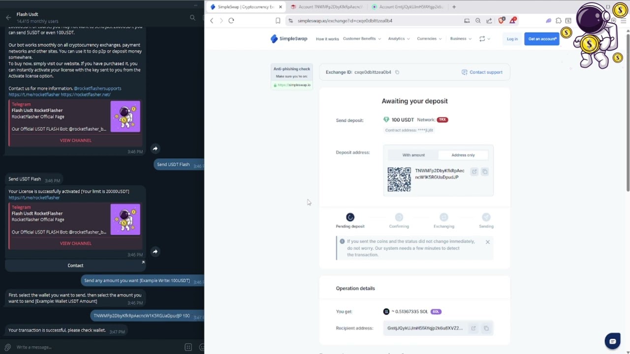Screen dimensions: 630x354
Task: Click the deposit QR code
Action: coord(399,179)
